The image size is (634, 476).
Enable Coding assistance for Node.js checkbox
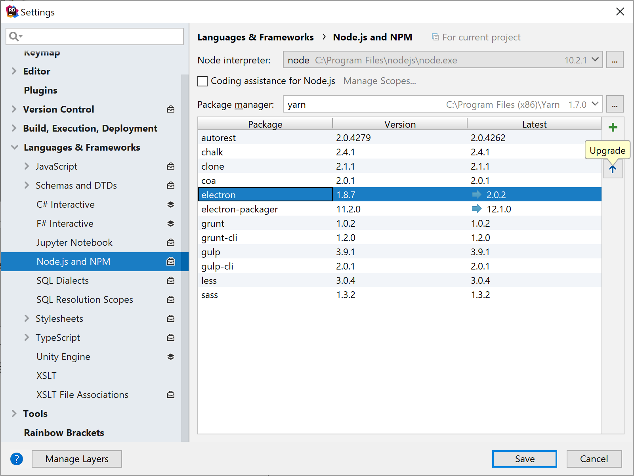[202, 81]
